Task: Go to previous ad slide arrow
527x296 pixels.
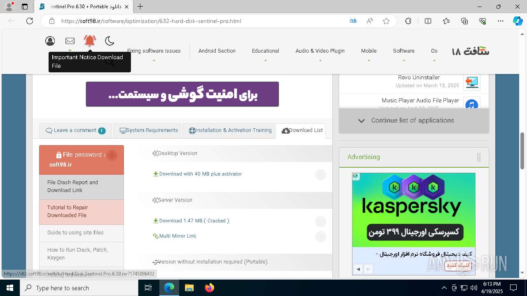Action: pos(358,269)
